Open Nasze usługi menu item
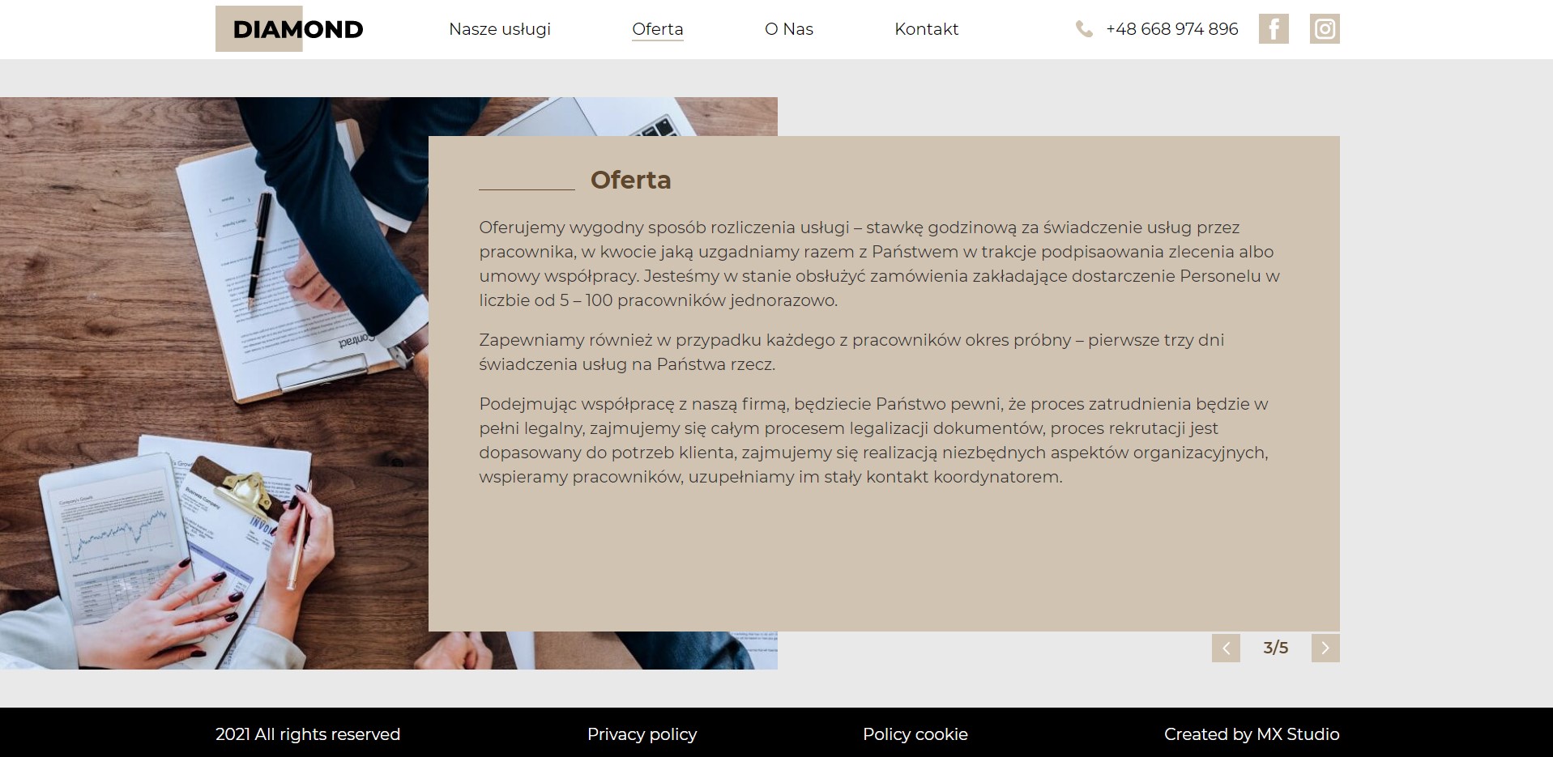The image size is (1553, 757). pos(500,29)
